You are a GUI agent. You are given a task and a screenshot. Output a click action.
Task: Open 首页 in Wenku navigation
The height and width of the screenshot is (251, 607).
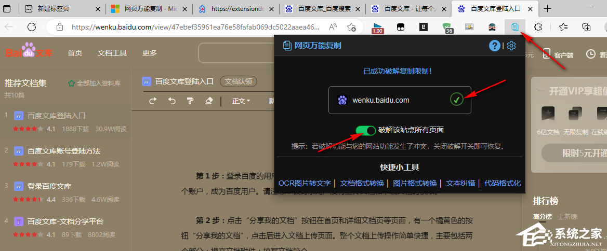tap(75, 53)
